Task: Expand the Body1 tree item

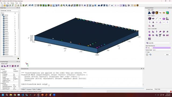Action: pyautogui.click(x=2, y=17)
